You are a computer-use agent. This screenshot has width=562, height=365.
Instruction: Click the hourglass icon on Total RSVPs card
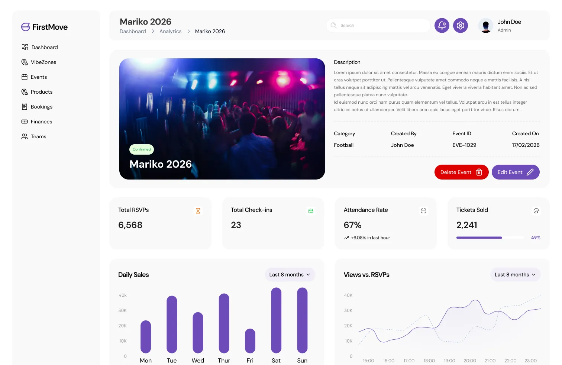(198, 211)
